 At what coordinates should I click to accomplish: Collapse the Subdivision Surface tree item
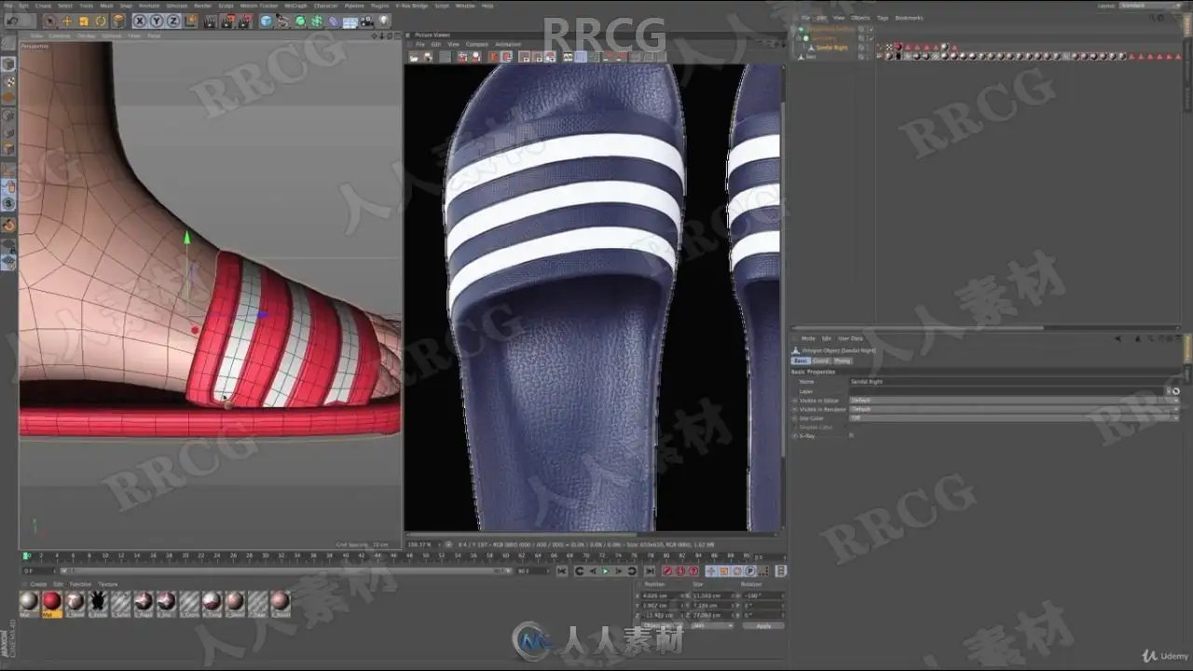tap(795, 29)
